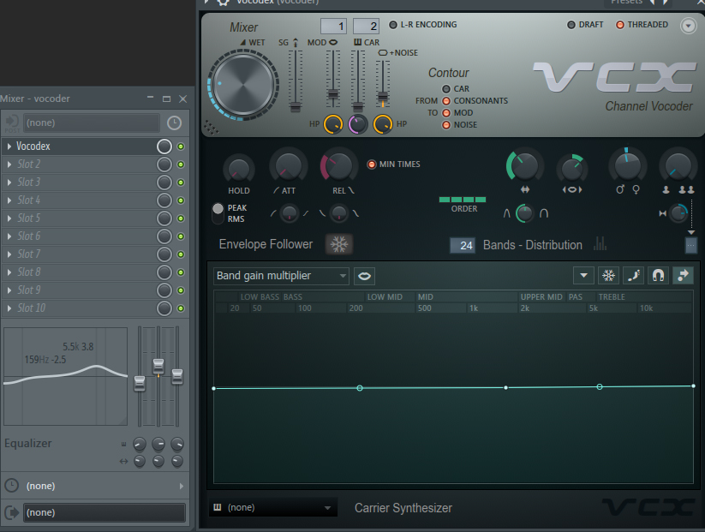Click the Bands Distribution bars icon

tap(600, 244)
